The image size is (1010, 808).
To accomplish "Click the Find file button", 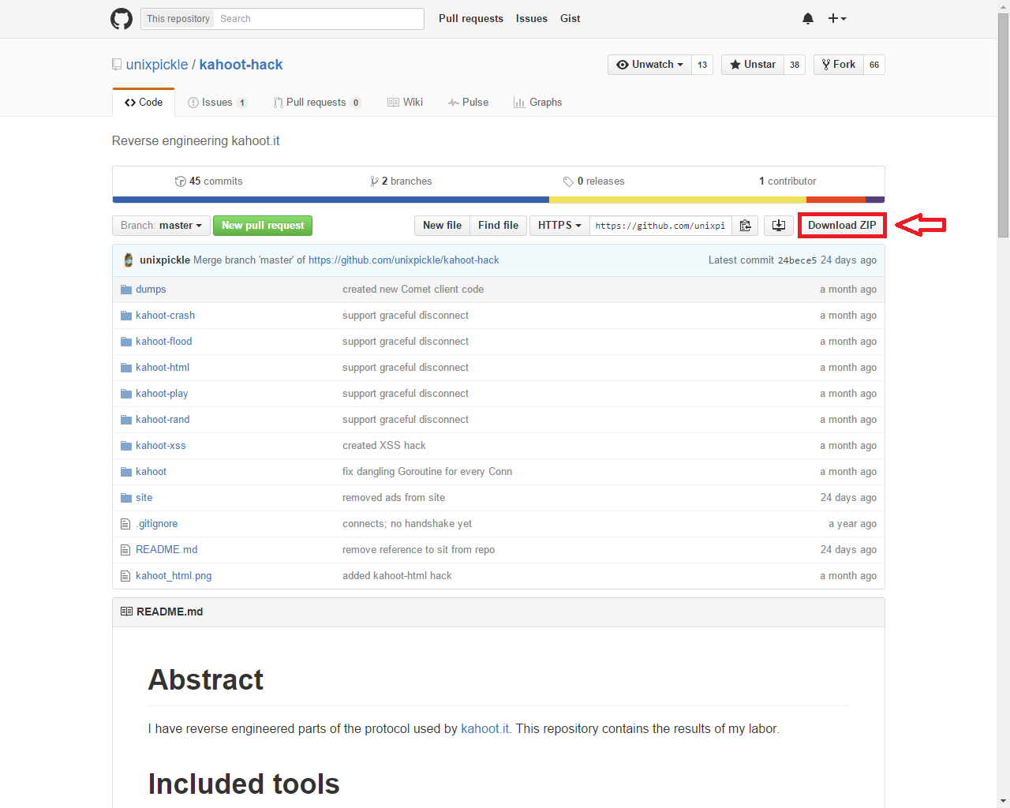I will [498, 226].
